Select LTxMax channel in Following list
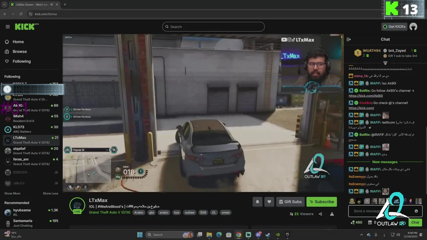The image size is (427, 240). coord(31,140)
